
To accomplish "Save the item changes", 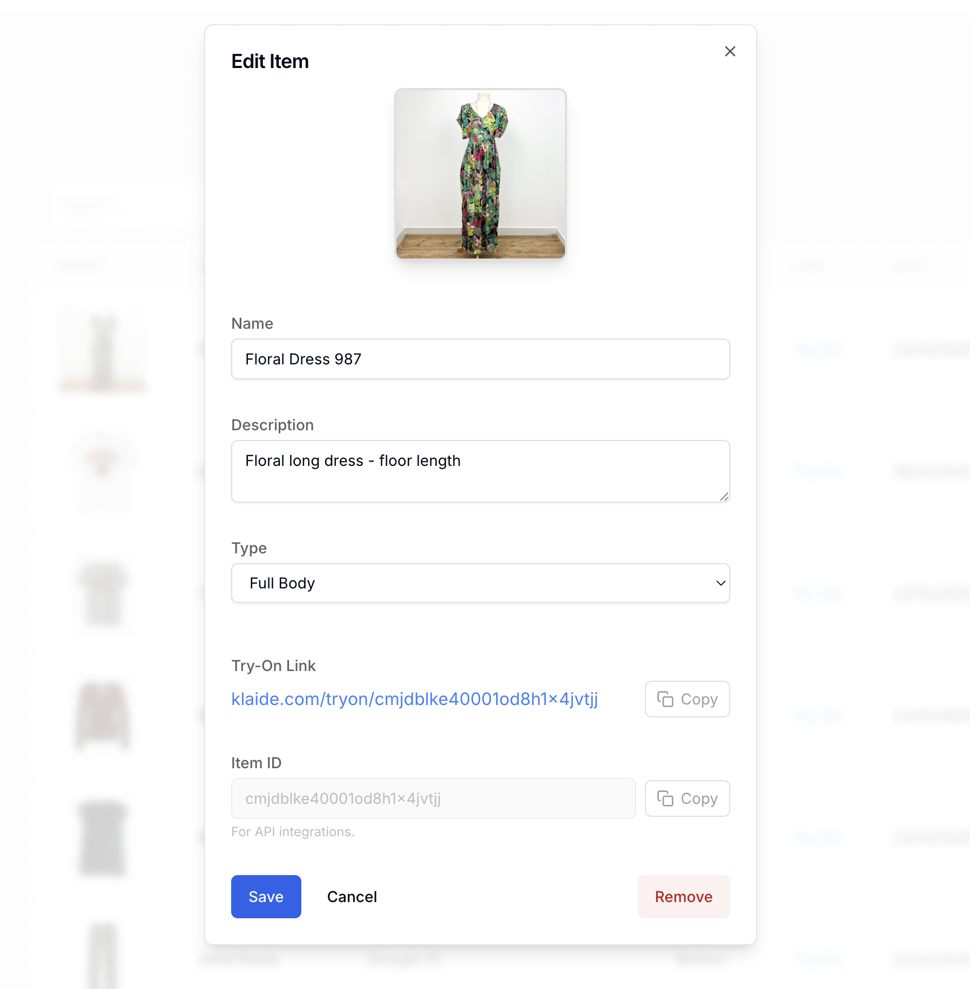I will click(x=266, y=897).
